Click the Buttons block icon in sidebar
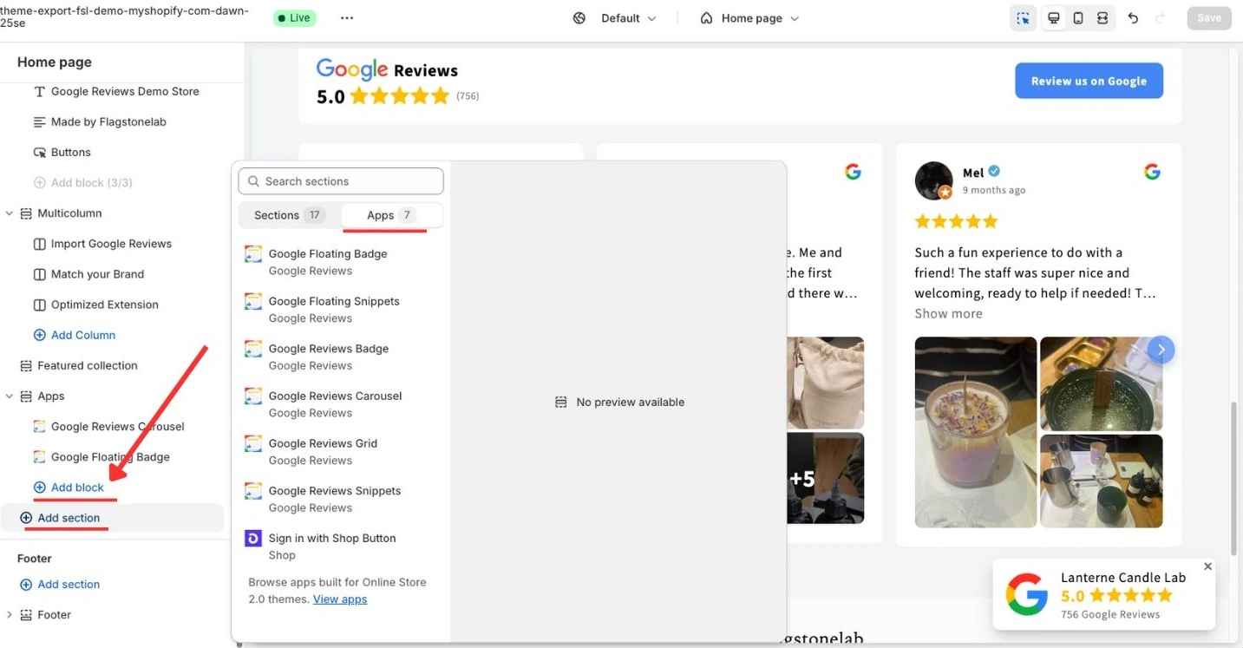1243x648 pixels. click(39, 153)
